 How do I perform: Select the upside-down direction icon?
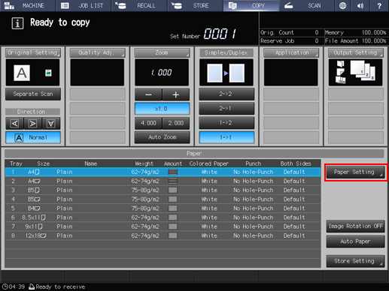point(51,123)
